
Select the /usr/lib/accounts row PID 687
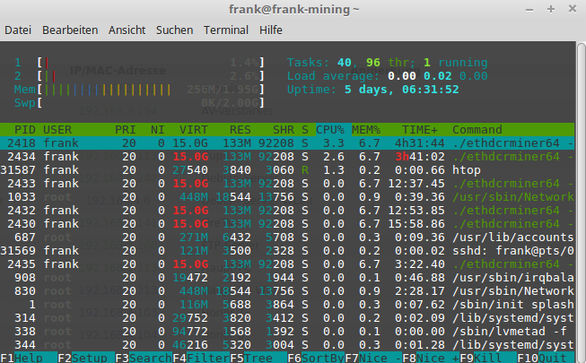pyautogui.click(x=287, y=238)
